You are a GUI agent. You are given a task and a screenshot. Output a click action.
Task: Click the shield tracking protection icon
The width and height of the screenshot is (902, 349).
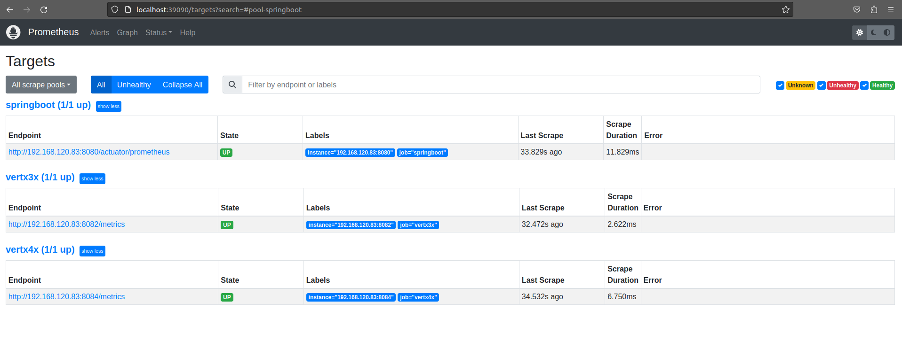point(115,9)
